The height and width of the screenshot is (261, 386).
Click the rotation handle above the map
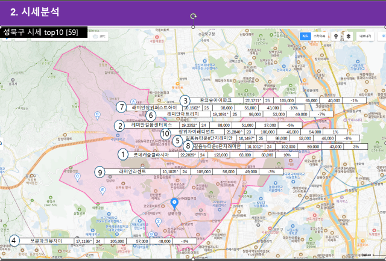(x=194, y=16)
